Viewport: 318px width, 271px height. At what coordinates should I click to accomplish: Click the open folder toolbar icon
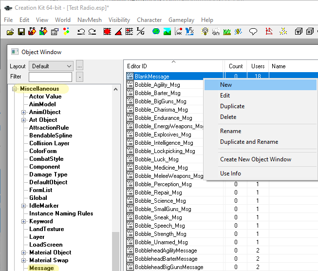(x=10, y=32)
